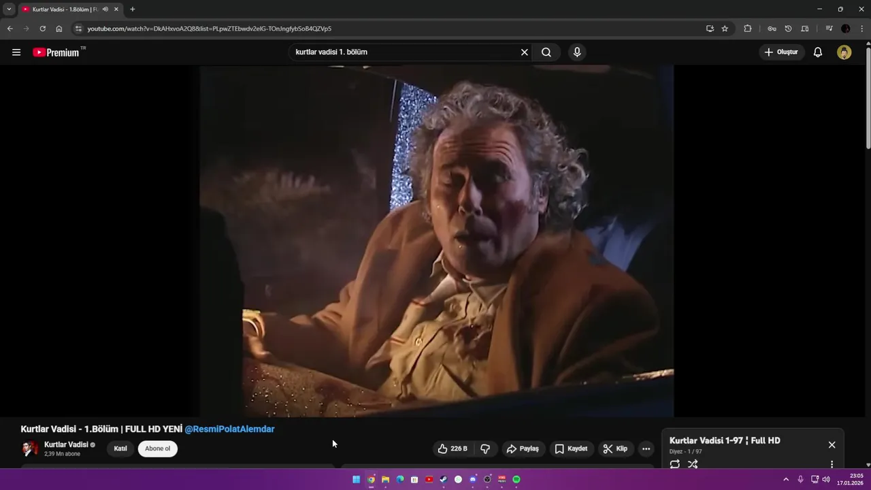Install app icon in the address bar
Screen dimensions: 871x490
710,29
